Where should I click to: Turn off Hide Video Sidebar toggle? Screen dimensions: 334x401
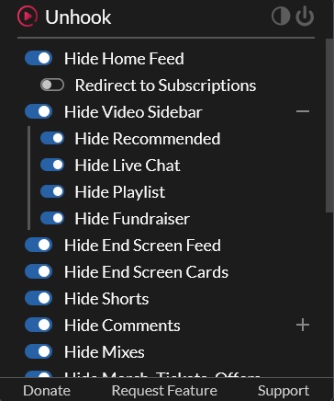click(39, 111)
